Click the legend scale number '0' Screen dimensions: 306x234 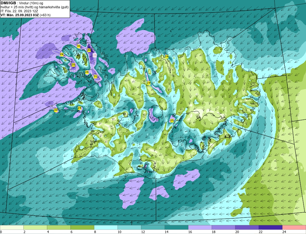click(x=1, y=232)
